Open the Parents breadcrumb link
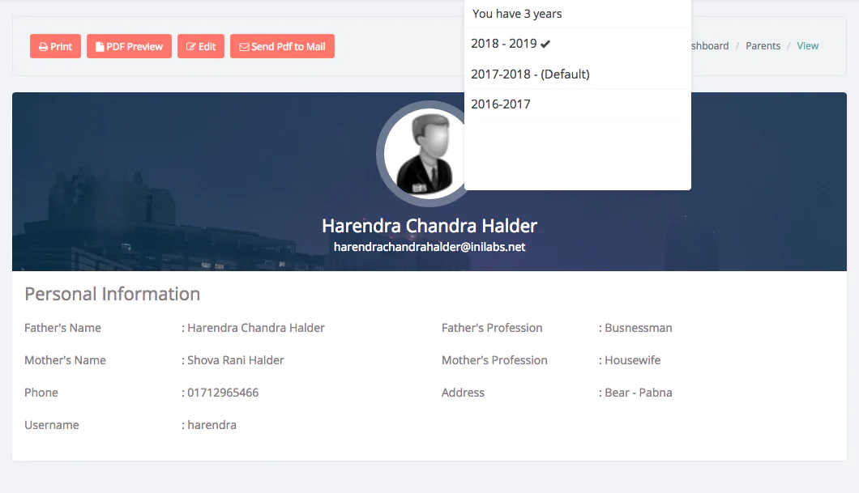Image resolution: width=859 pixels, height=493 pixels. click(x=763, y=46)
